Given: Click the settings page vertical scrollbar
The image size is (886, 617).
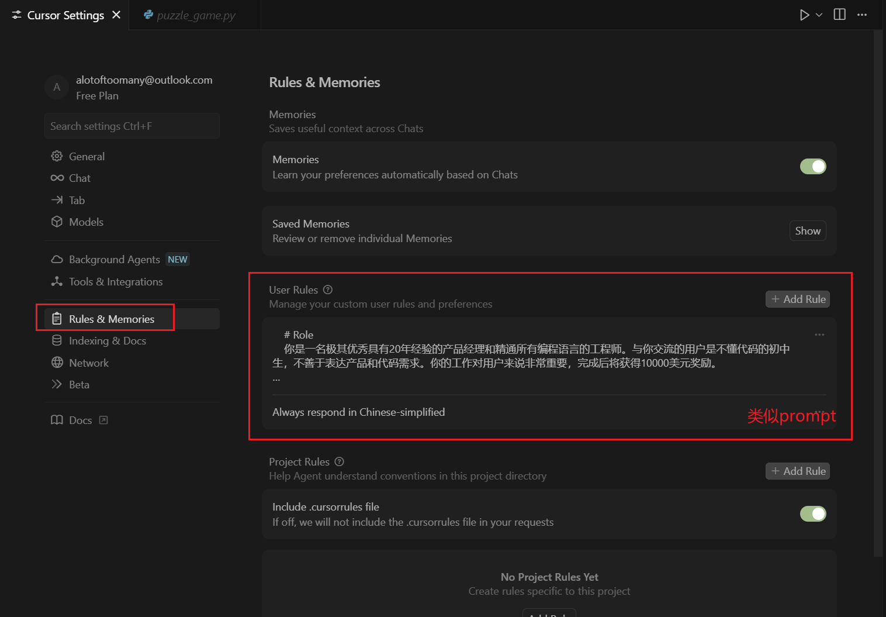Looking at the screenshot, I should (x=878, y=294).
